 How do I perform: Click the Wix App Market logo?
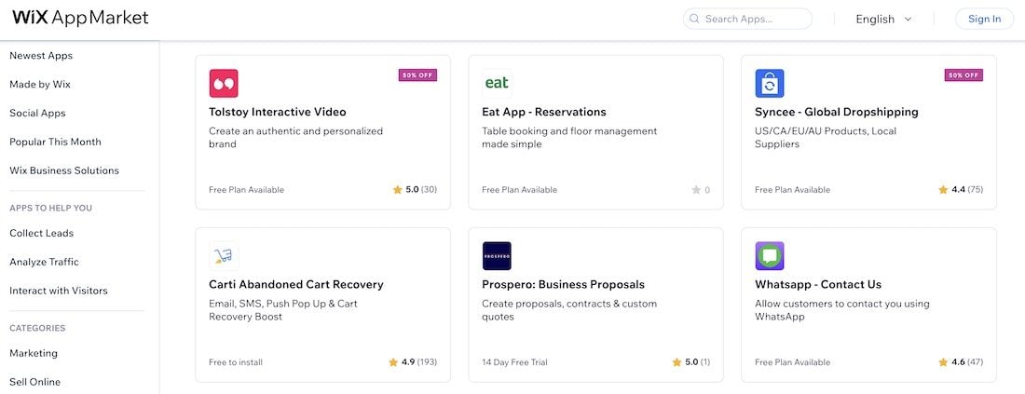[x=80, y=18]
